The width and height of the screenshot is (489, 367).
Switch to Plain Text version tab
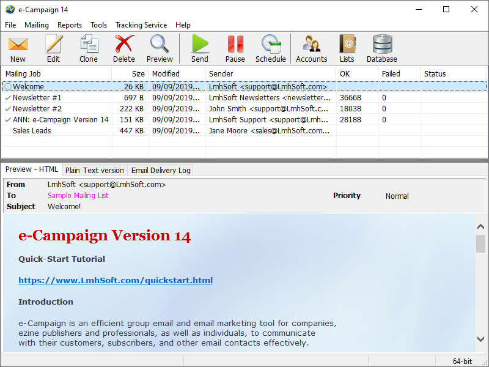point(95,171)
